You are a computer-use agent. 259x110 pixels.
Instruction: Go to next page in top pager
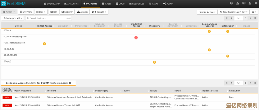(250, 18)
